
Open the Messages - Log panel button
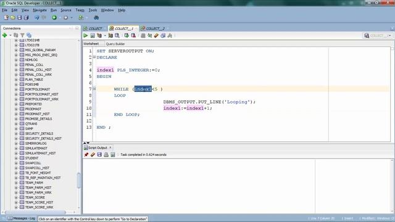(22, 218)
